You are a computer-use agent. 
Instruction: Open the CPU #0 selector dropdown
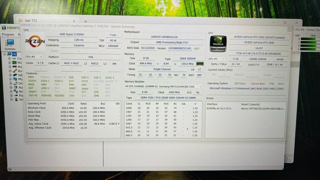pyautogui.click(x=35, y=57)
